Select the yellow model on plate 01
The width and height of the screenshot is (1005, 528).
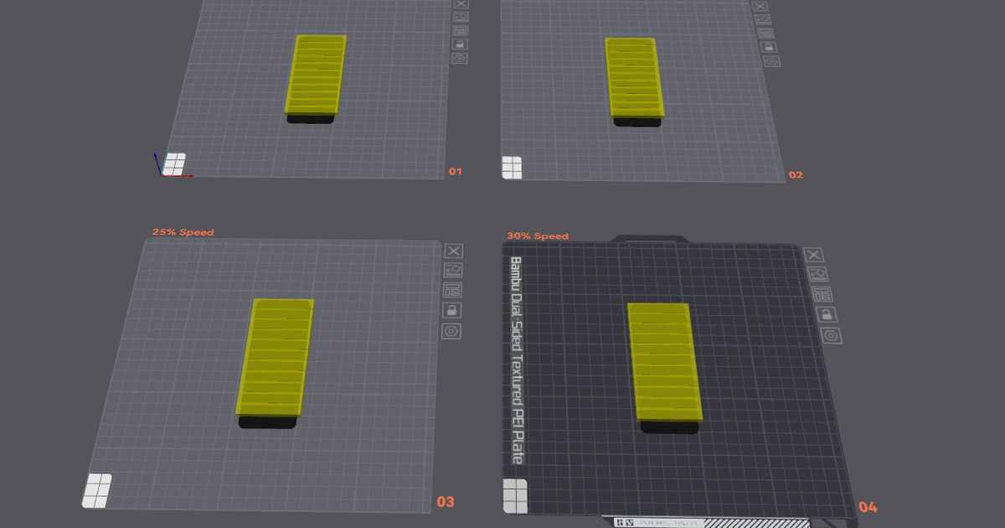pos(318,75)
